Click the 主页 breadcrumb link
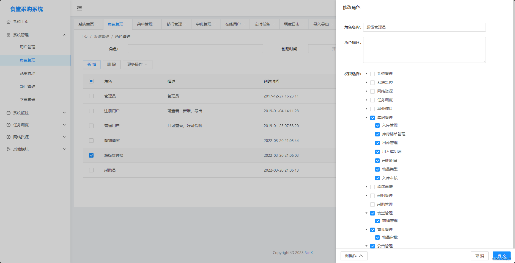The image size is (515, 263). tap(84, 37)
